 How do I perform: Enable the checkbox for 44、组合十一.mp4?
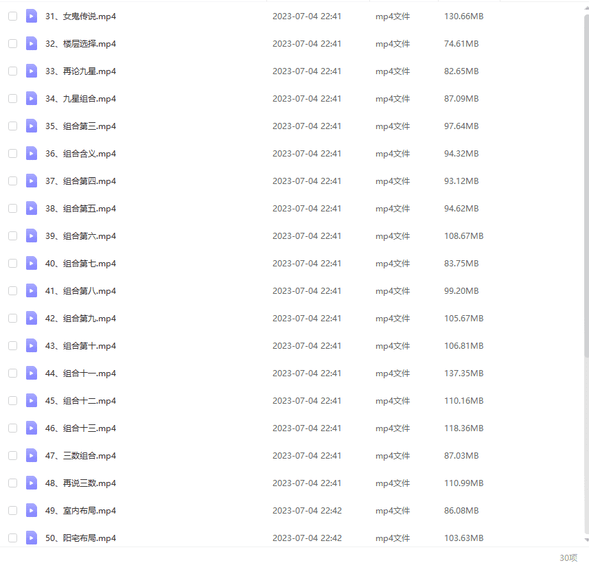click(12, 373)
